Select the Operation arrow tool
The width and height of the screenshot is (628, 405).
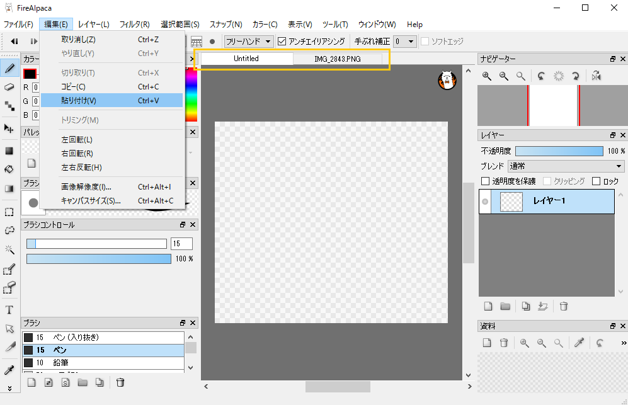(9, 329)
